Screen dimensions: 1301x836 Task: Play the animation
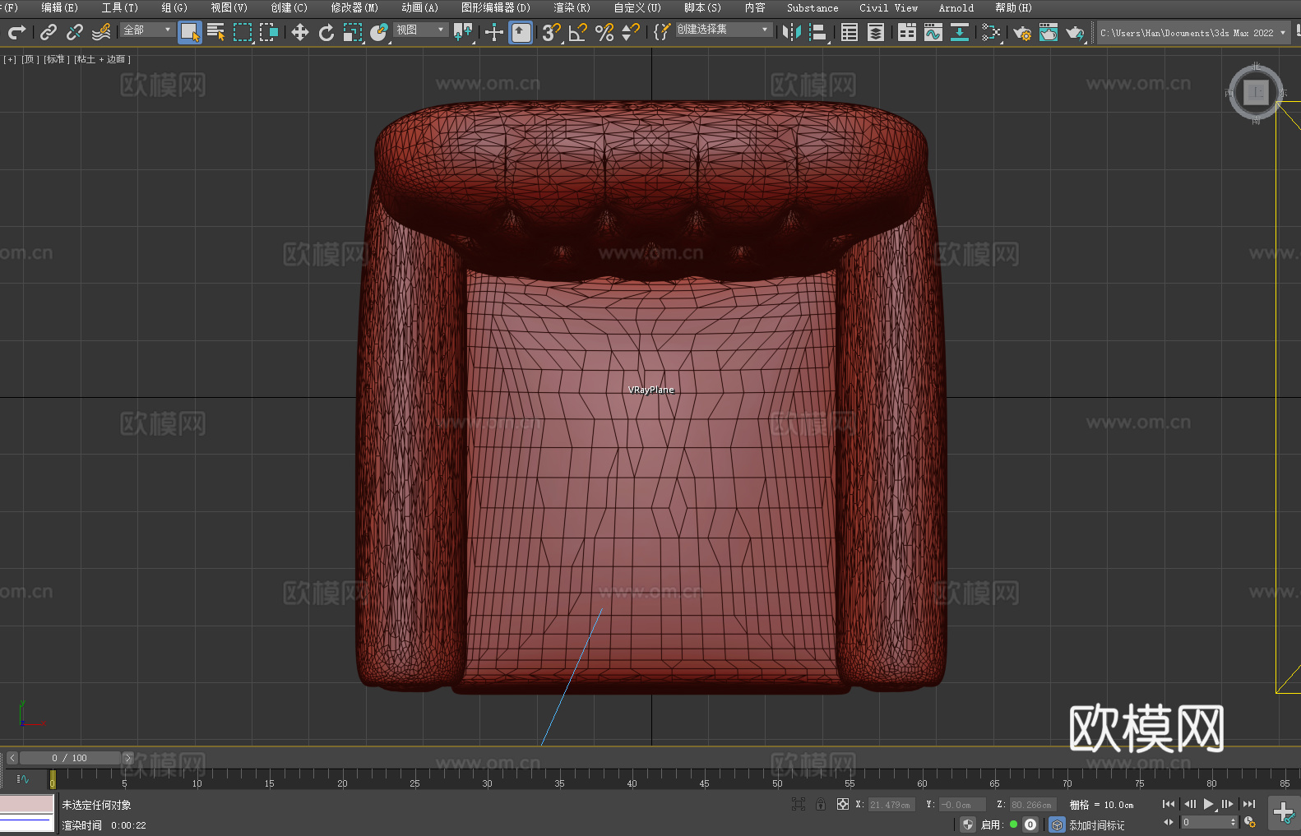click(x=1208, y=804)
